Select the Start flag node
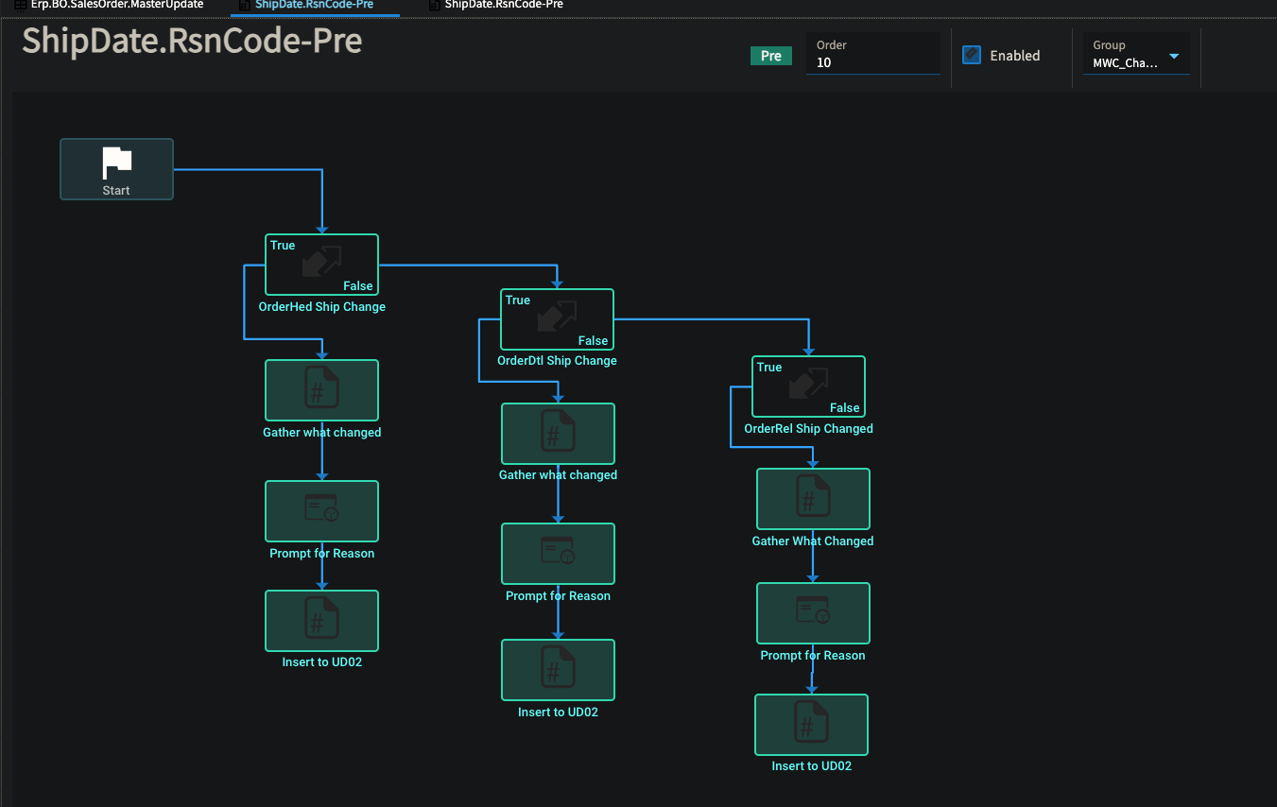The image size is (1277, 807). (x=116, y=169)
